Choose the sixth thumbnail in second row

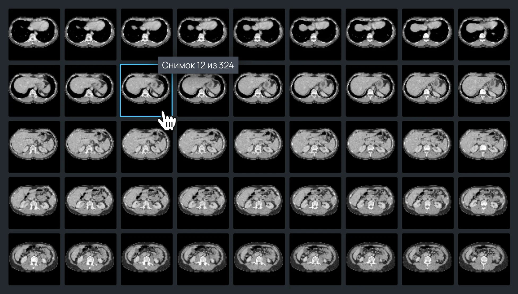click(315, 91)
